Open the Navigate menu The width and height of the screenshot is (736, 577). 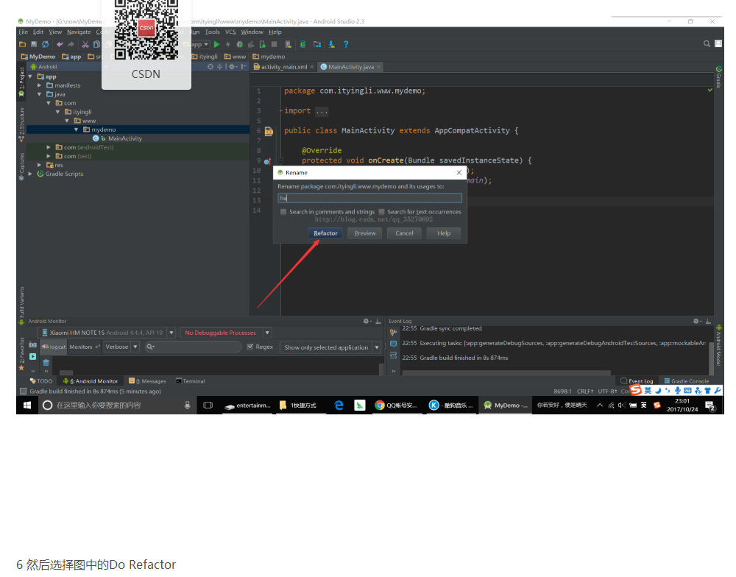tap(79, 32)
